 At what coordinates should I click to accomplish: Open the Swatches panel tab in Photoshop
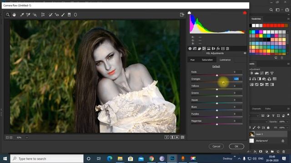pyautogui.click(x=256, y=19)
